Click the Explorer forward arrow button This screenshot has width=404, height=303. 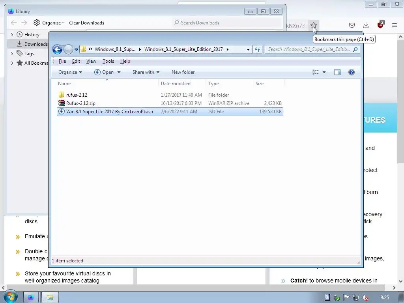click(x=68, y=49)
